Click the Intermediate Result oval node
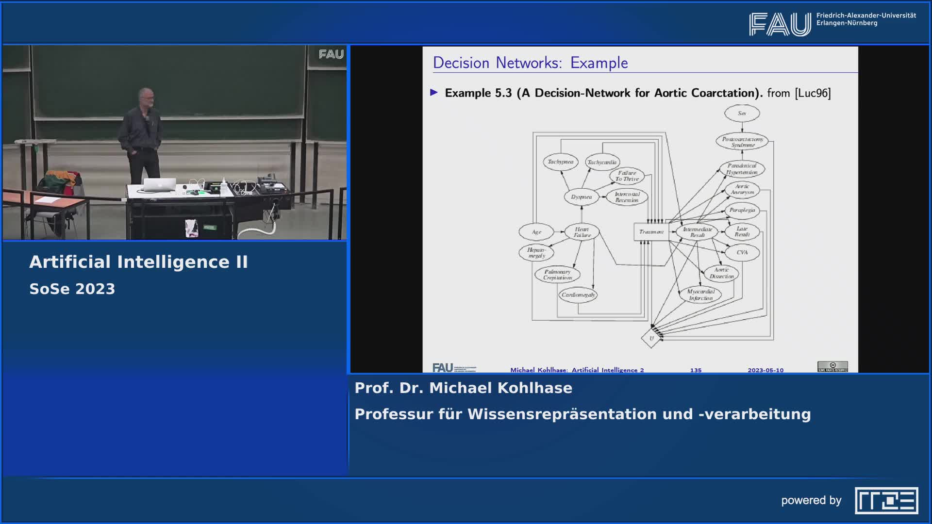 (697, 232)
